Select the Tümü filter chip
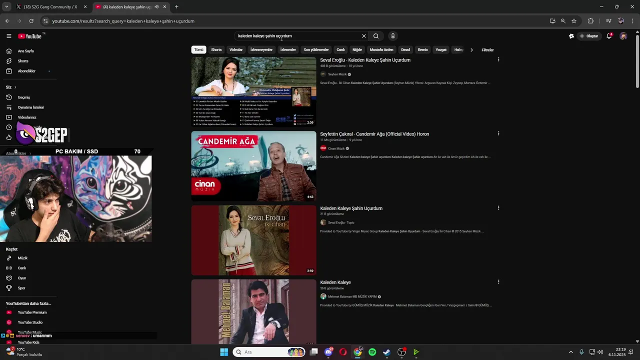This screenshot has height=360, width=640. pyautogui.click(x=198, y=50)
